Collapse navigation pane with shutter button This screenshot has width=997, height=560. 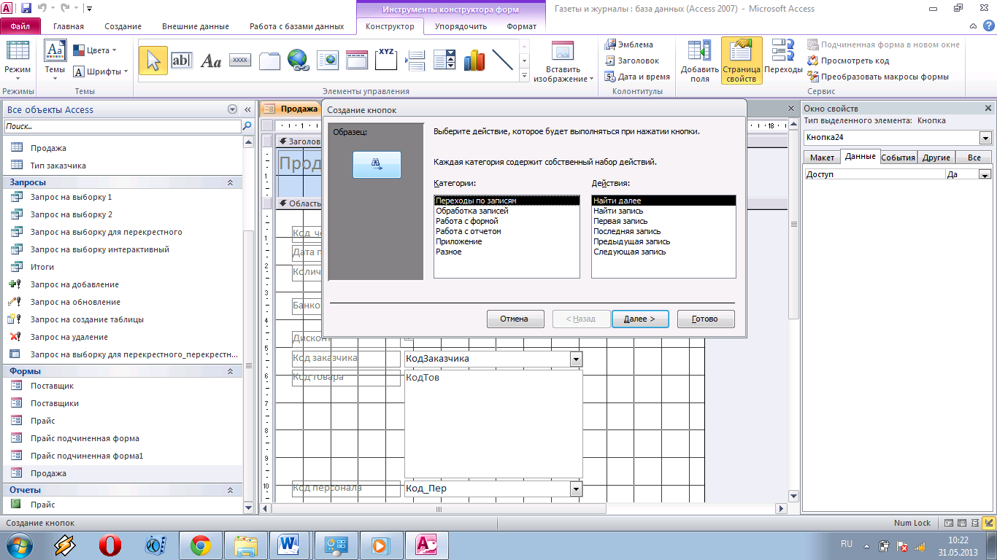[x=247, y=109]
